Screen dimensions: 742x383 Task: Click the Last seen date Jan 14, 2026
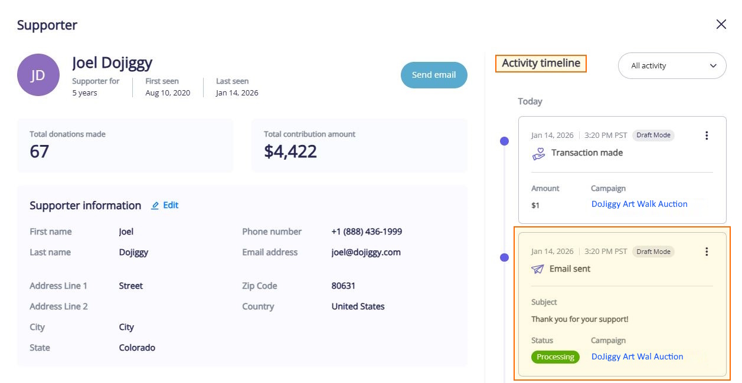(237, 93)
